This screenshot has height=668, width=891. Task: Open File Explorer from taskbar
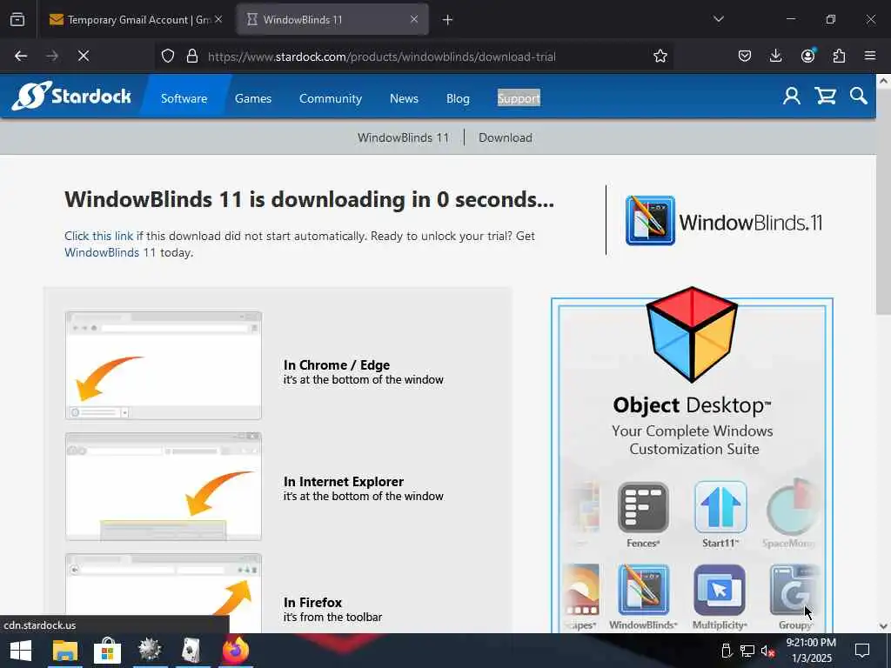64,651
